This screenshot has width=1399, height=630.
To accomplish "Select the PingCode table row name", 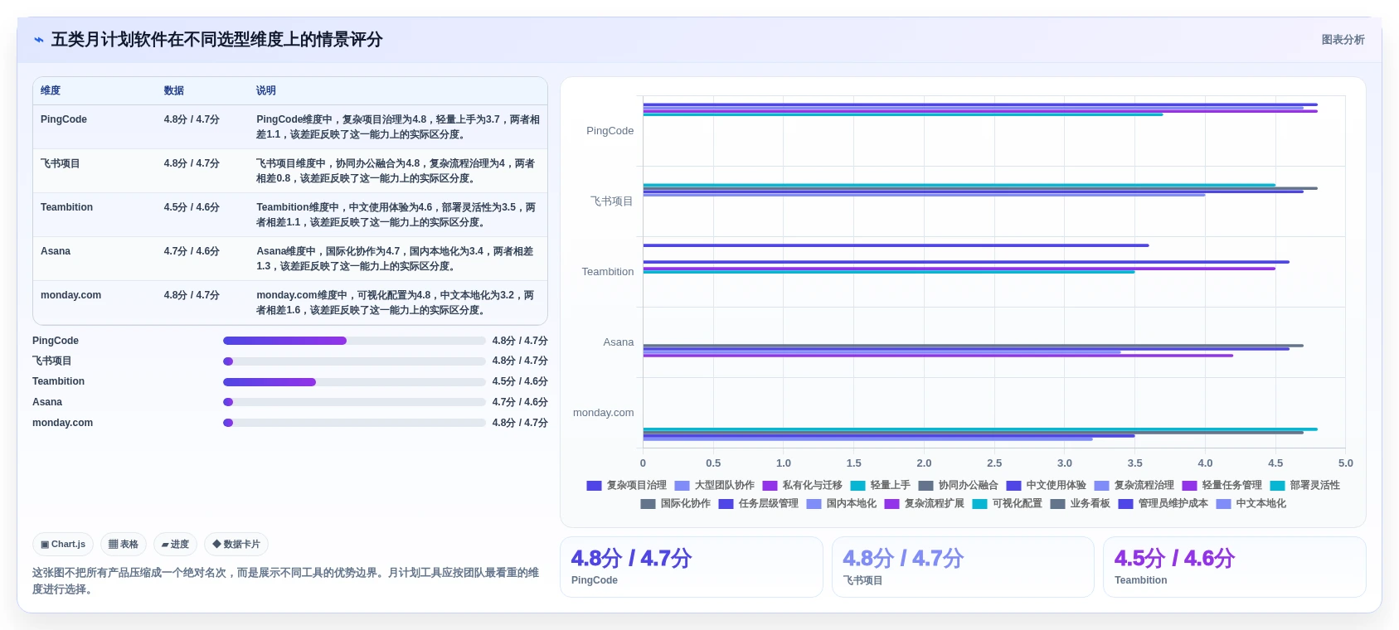I will click(x=64, y=119).
